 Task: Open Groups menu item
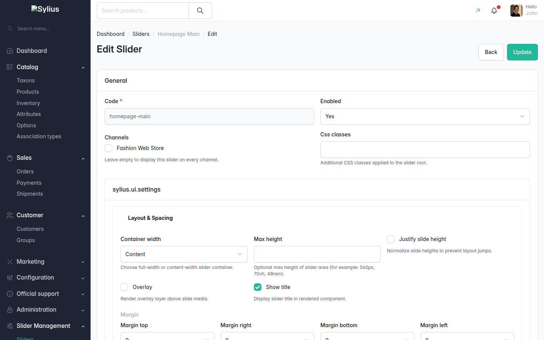[26, 240]
